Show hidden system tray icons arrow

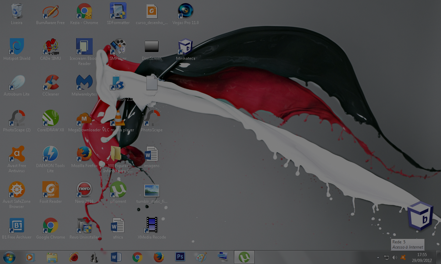pos(378,257)
